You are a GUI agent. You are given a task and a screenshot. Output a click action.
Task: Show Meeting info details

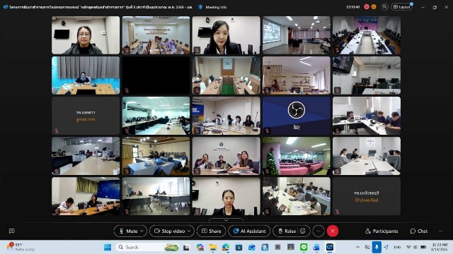212,7
